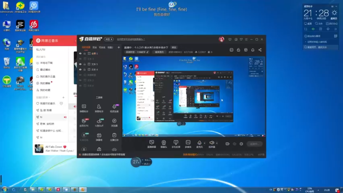Screen dimensions: 343x193
Task: Click customer service link at bottom status bar
Action: [103, 154]
